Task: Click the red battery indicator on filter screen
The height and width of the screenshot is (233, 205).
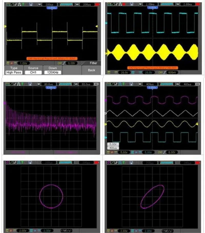Action: click(97, 4)
